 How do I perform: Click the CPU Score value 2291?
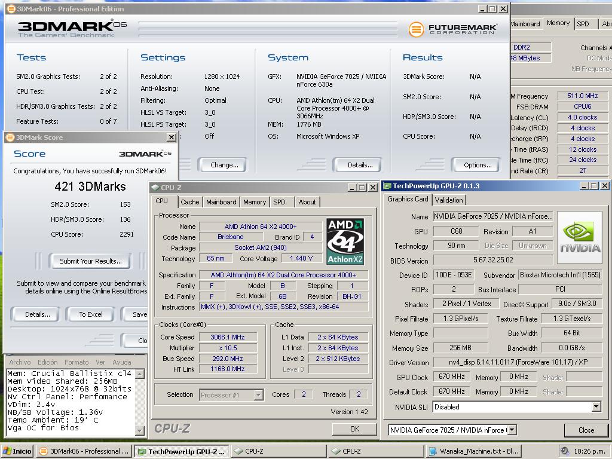pyautogui.click(x=127, y=234)
